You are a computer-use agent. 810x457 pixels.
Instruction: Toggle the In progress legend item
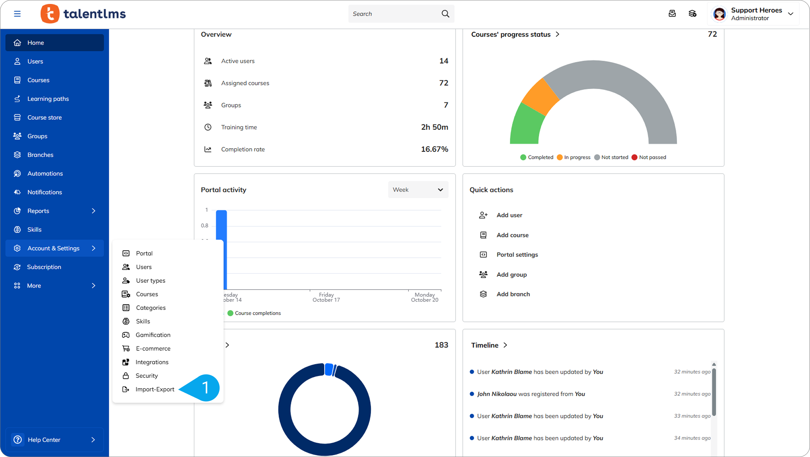pos(574,157)
